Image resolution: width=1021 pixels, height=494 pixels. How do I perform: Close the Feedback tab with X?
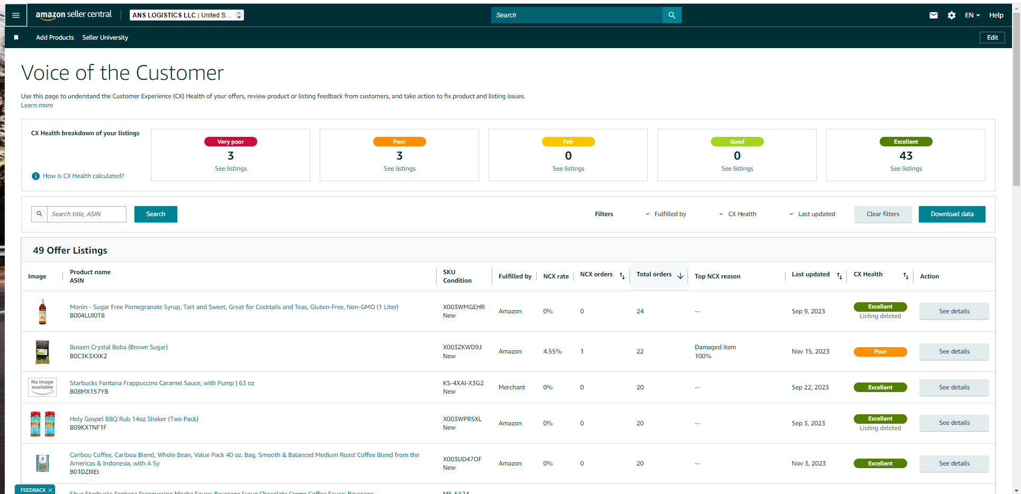(50, 490)
